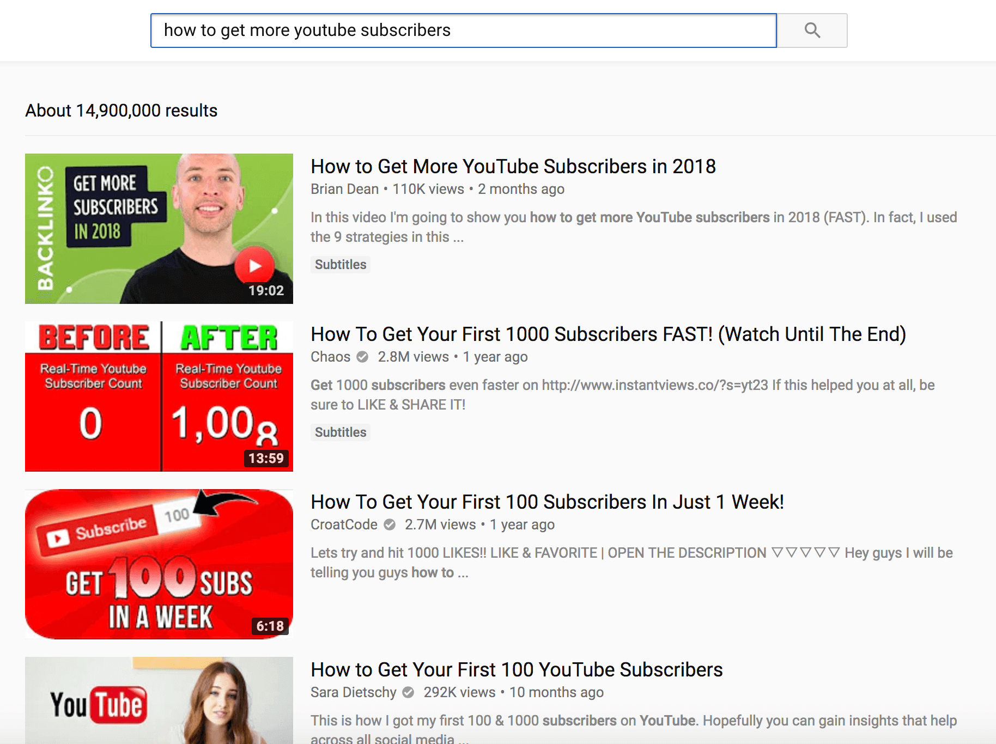Viewport: 996px width, 744px height.
Task: Click description starting 'Lets try and hit 1000 LIKES'
Action: pos(631,563)
